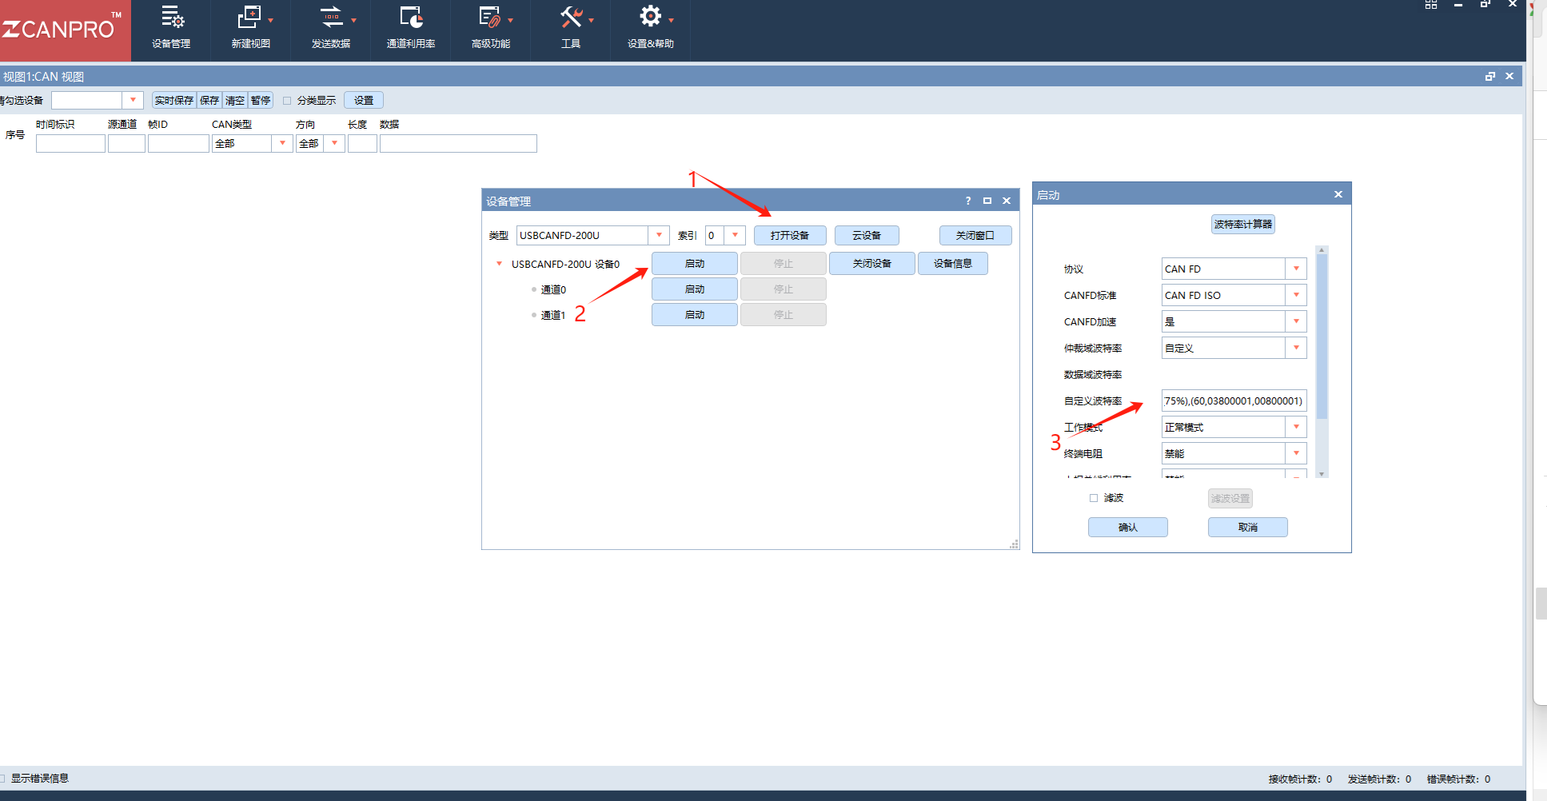Open the 发送数据 toolbar icon
Image resolution: width=1547 pixels, height=801 pixels.
point(331,18)
